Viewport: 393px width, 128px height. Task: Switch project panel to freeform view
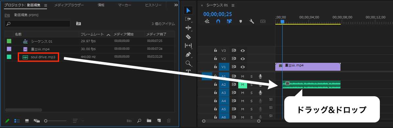pos(37,121)
